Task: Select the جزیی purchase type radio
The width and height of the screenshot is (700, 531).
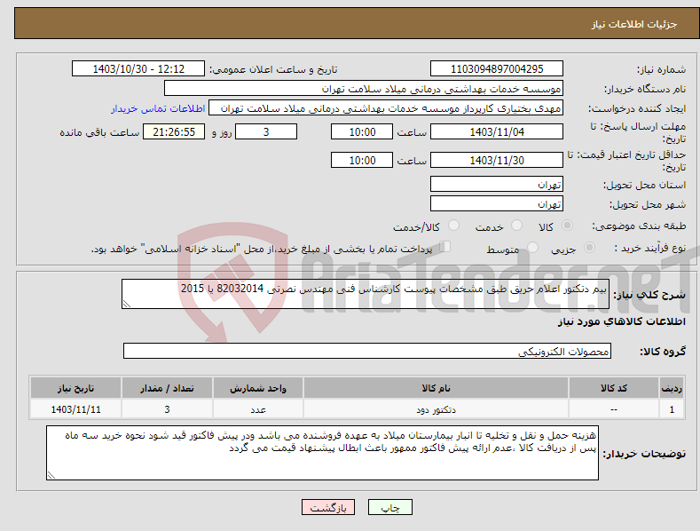Action: (589, 247)
